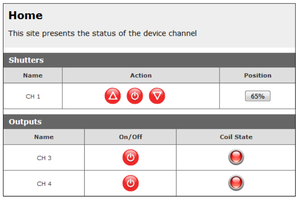The image size is (300, 201).
Task: Click the Shutters section header
Action: 26,60
